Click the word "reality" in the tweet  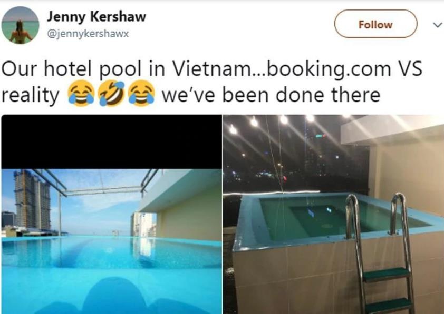point(30,96)
